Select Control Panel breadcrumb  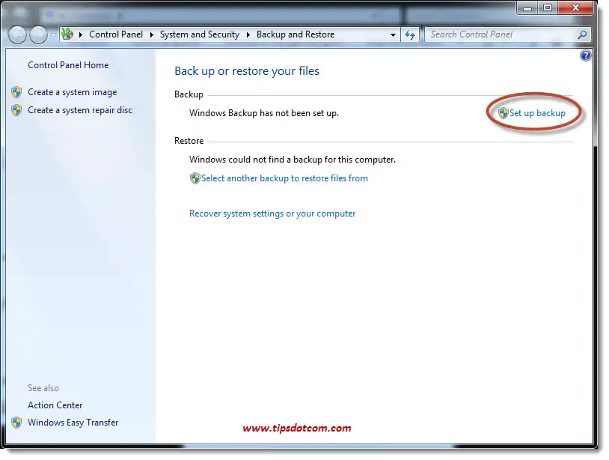click(x=116, y=34)
